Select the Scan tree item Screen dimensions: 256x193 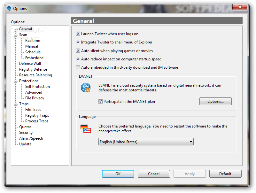23,35
